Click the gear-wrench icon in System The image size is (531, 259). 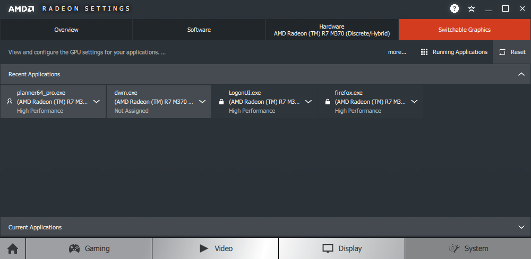click(454, 248)
